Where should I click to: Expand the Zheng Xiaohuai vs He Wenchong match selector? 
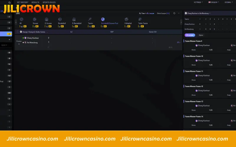point(210,13)
